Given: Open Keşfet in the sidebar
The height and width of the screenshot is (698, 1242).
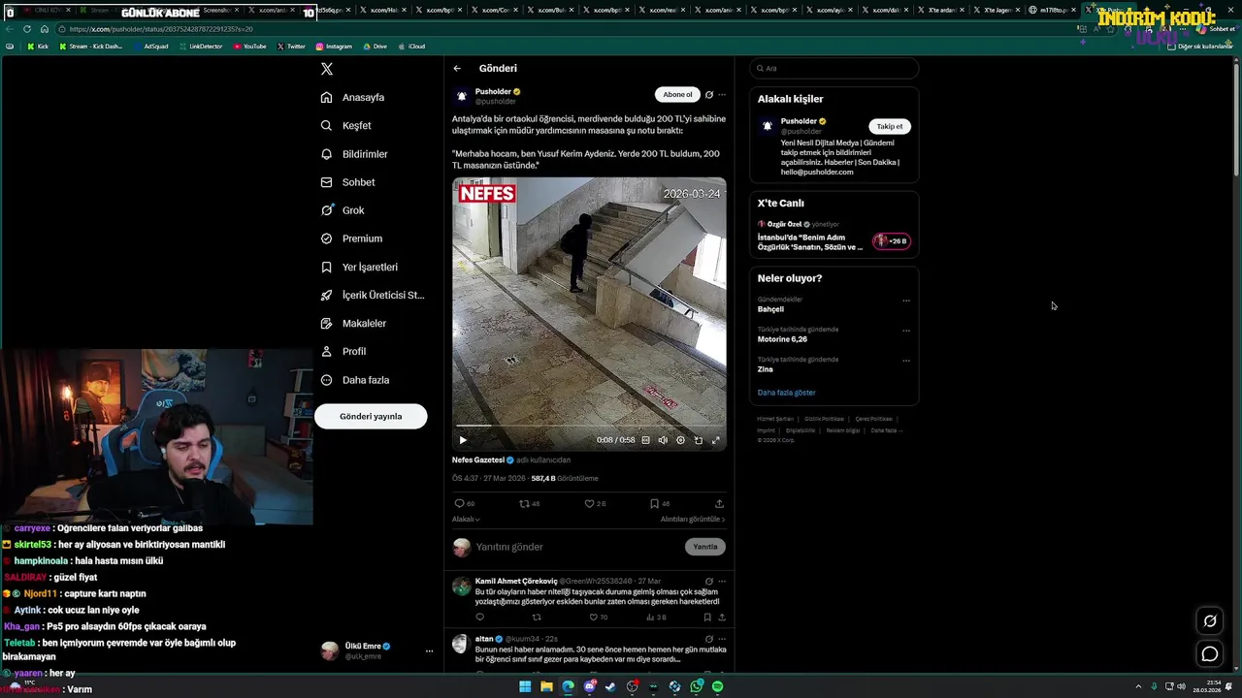Looking at the screenshot, I should (346, 125).
